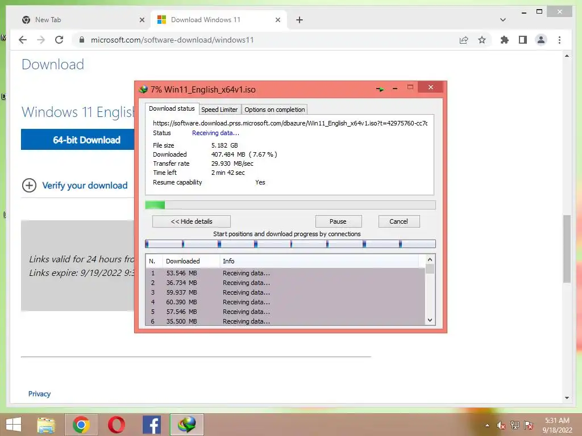Switch to the Speed Limiter tab

click(x=219, y=110)
